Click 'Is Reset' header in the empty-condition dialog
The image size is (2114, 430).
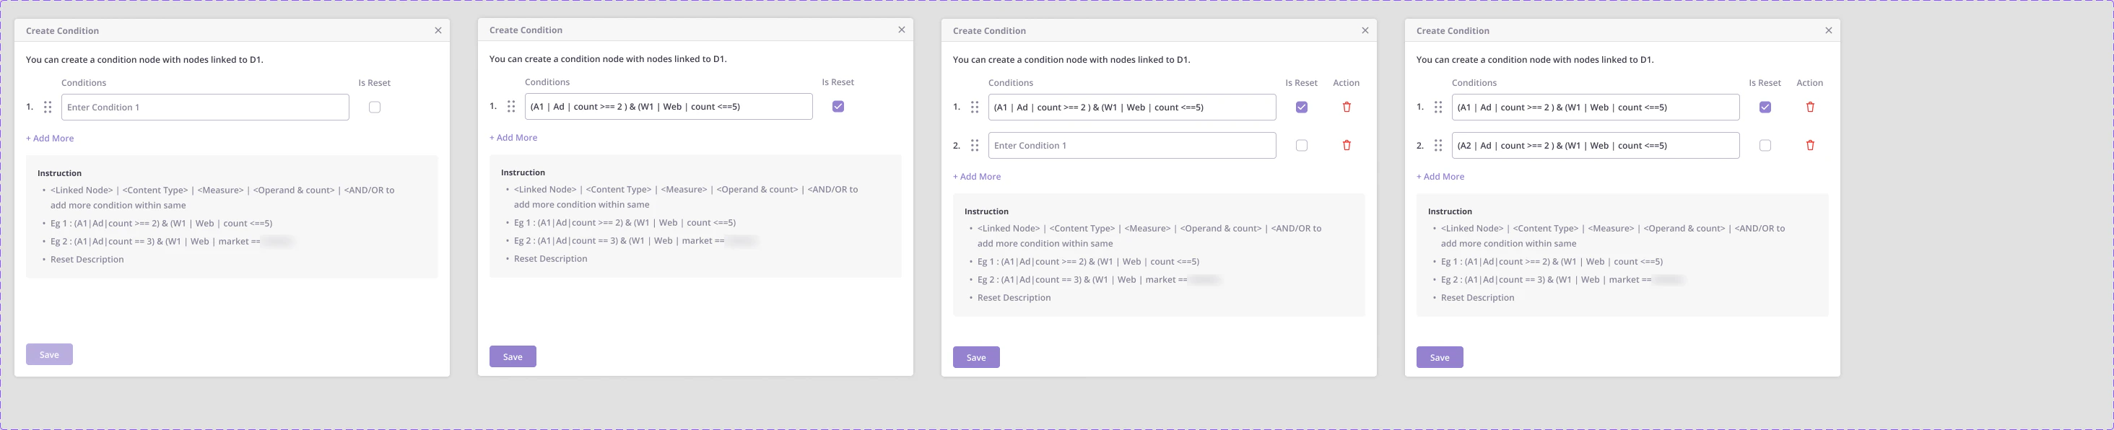click(x=374, y=83)
